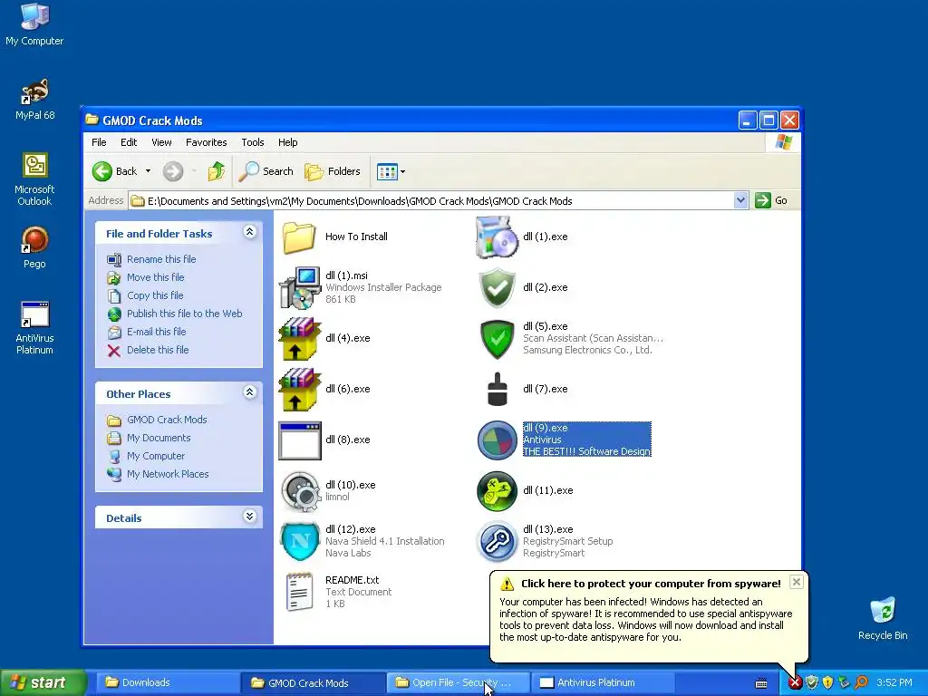Image resolution: width=928 pixels, height=696 pixels.
Task: Select the dll (10).exe gear icon
Action: click(299, 491)
